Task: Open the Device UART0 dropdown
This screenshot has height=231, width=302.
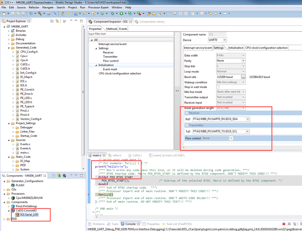Action: [x=225, y=40]
